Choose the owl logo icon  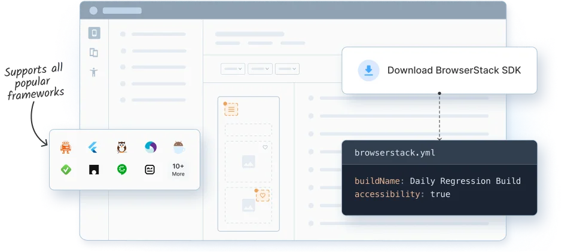122,147
